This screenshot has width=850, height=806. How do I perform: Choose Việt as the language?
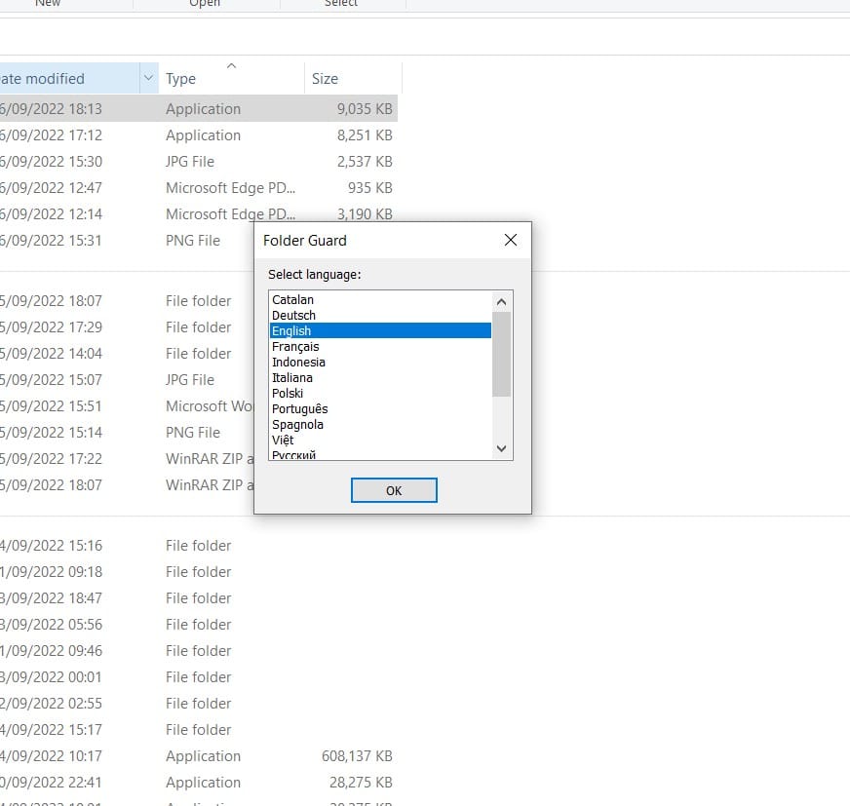pos(380,441)
